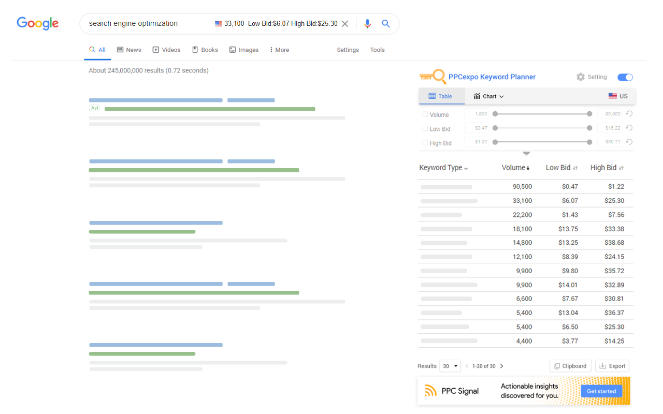663x414 pixels.
Task: Click table cell volume 22,200
Action: point(522,215)
